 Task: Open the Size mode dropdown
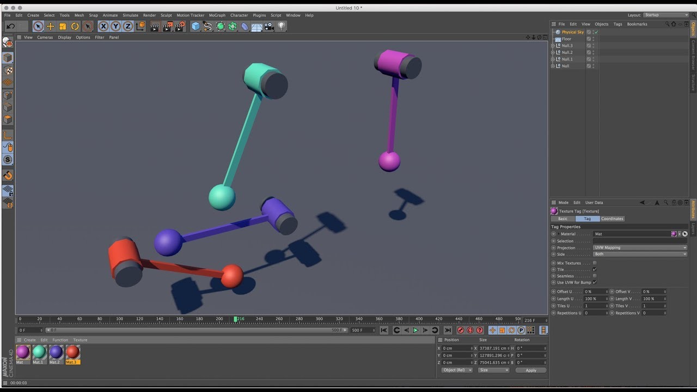[493, 370]
